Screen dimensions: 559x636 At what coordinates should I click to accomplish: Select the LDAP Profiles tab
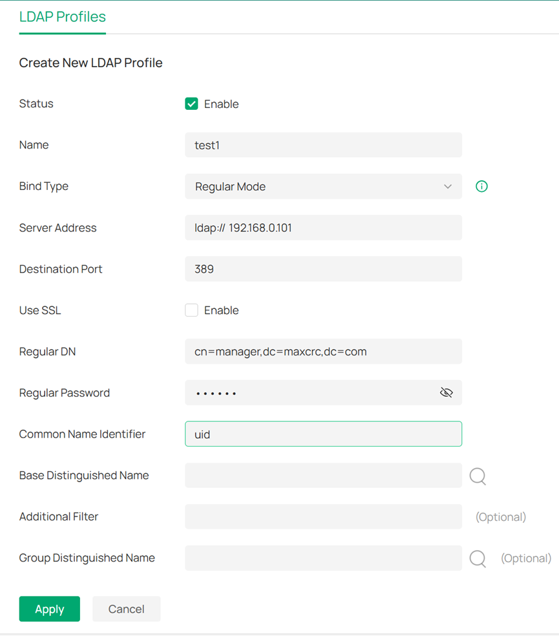[62, 17]
